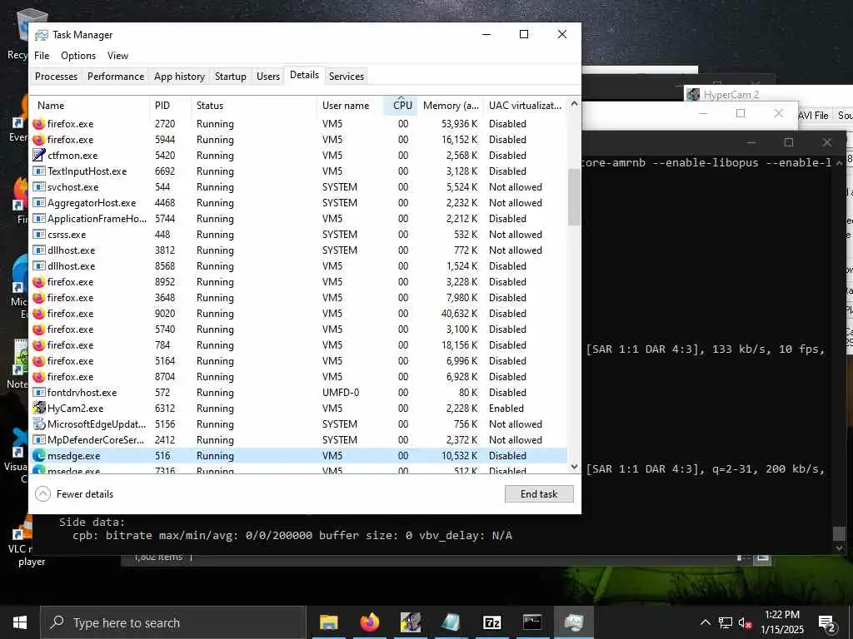Click the 53,936 K memory value
853x639 pixels.
(x=459, y=124)
